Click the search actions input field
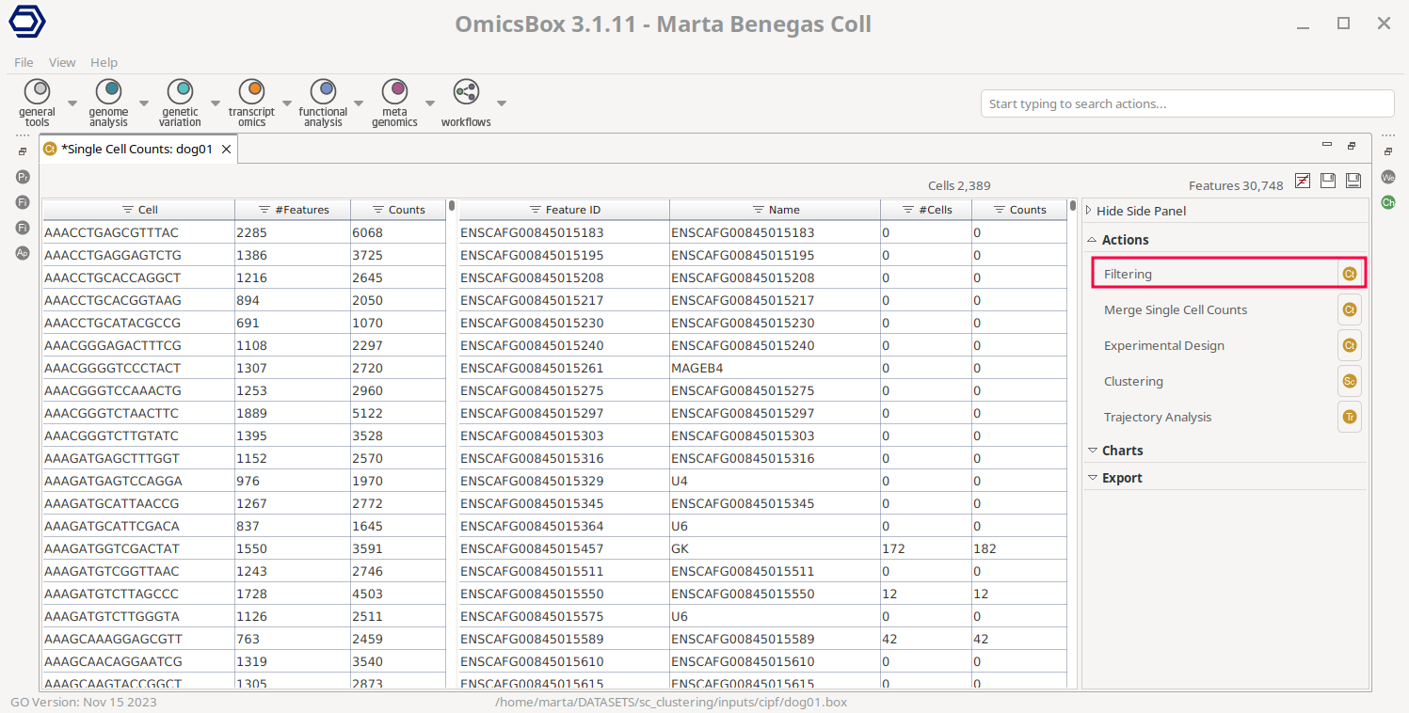Screen dimensions: 1409x713 pos(1186,103)
